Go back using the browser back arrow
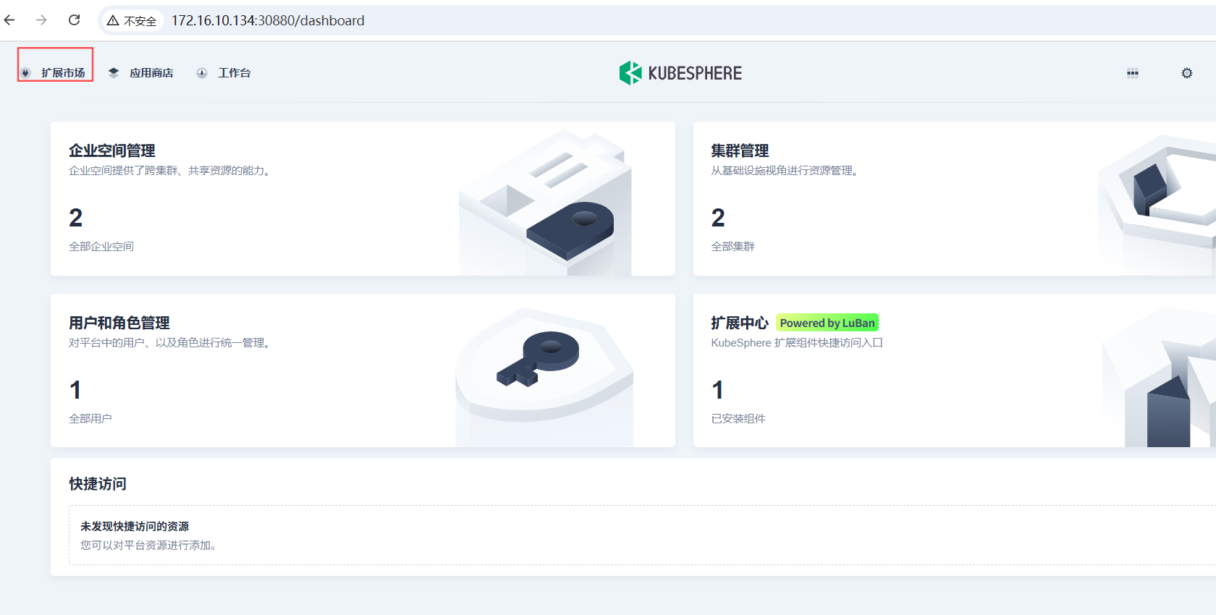 tap(9, 20)
